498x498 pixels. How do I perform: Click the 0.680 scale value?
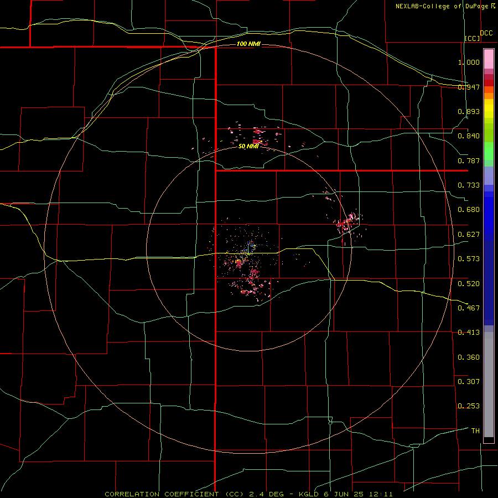click(469, 210)
